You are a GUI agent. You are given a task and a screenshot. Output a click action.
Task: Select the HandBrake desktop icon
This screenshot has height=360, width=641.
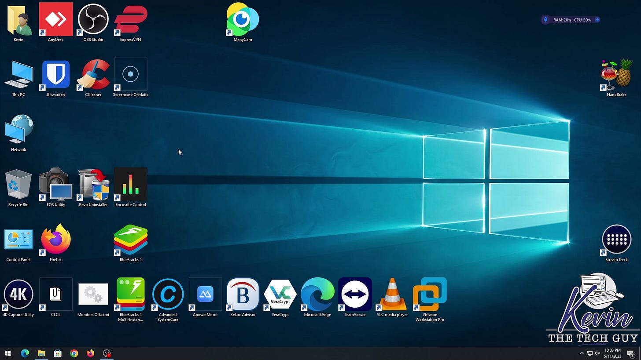[616, 77]
